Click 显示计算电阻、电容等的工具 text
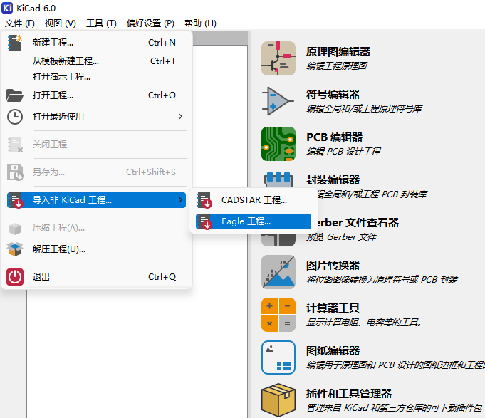This screenshot has height=418, width=485. 364,323
